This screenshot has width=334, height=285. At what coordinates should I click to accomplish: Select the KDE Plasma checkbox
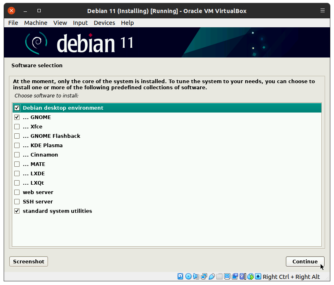coord(17,146)
